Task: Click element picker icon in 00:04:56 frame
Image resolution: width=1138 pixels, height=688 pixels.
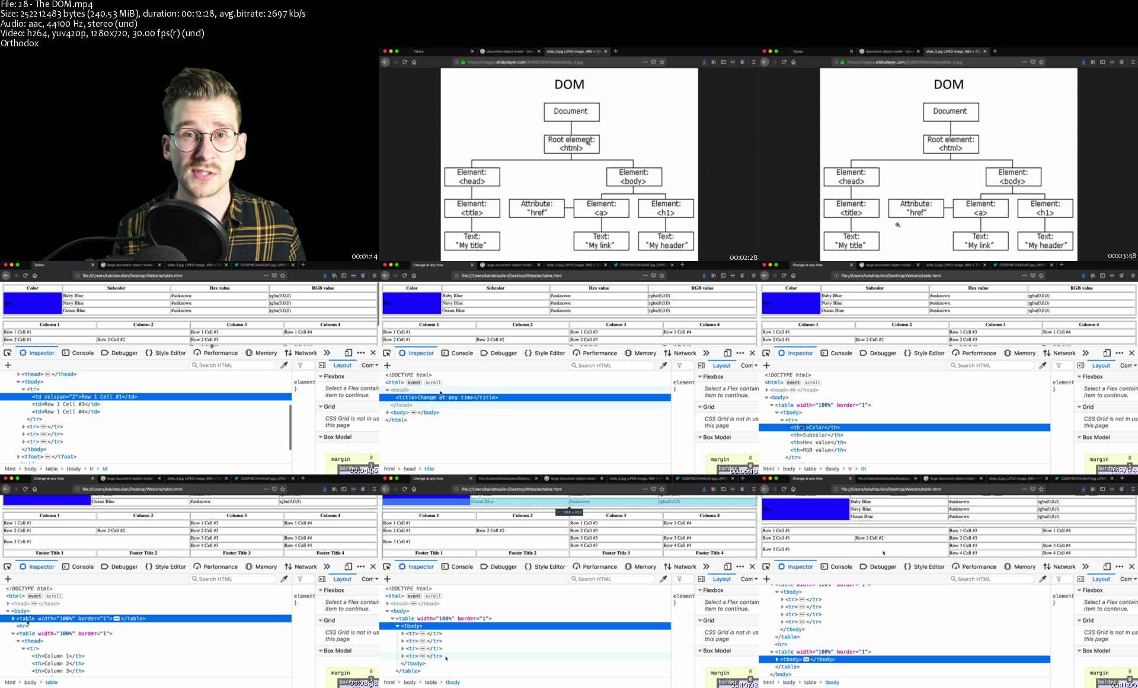Action: pos(8,352)
